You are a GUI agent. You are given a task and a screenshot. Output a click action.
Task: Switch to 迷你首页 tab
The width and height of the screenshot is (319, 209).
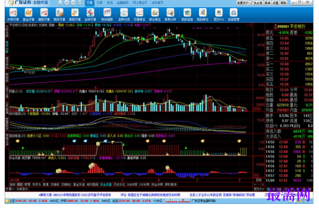(158, 3)
